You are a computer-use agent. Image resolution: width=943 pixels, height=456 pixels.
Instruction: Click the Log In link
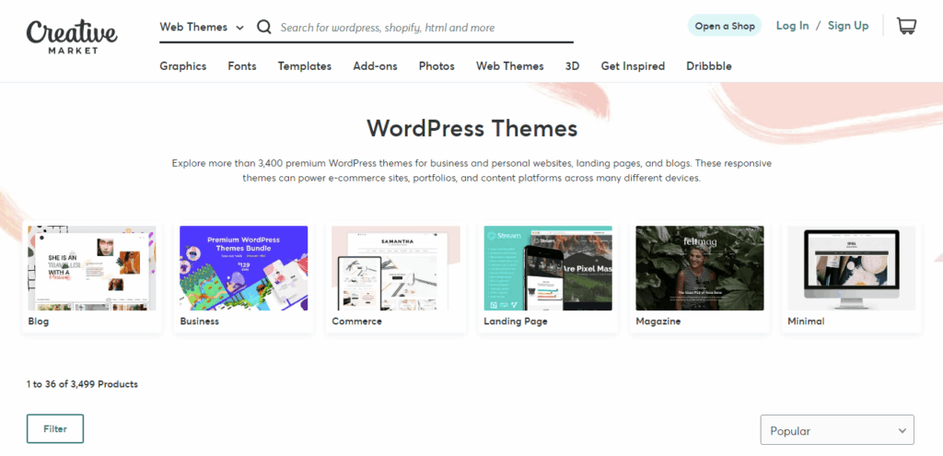[792, 26]
